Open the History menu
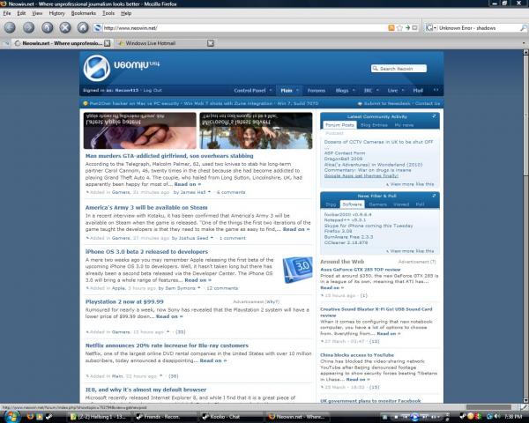Viewport: 529px width, 423px height. [56, 13]
